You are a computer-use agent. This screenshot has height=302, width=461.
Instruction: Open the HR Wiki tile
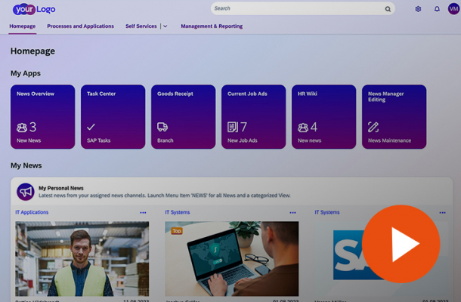[323, 116]
